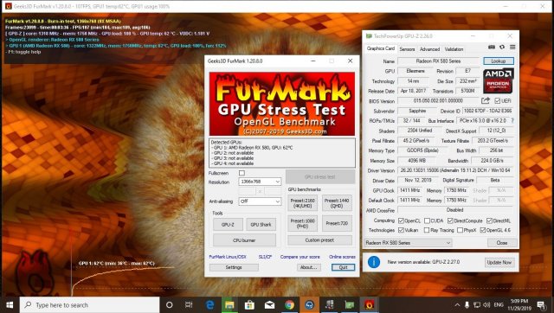Enable the Fullscreen checkbox in FurMark
The width and height of the screenshot is (554, 313).
[242, 173]
